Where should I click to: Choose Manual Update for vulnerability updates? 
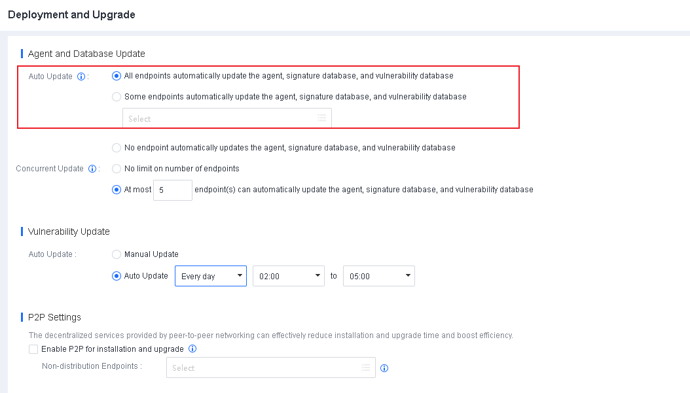tap(117, 254)
